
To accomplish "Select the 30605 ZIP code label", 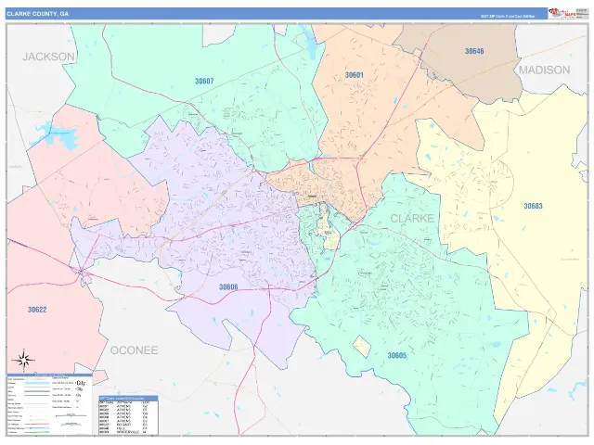I will click(x=396, y=355).
